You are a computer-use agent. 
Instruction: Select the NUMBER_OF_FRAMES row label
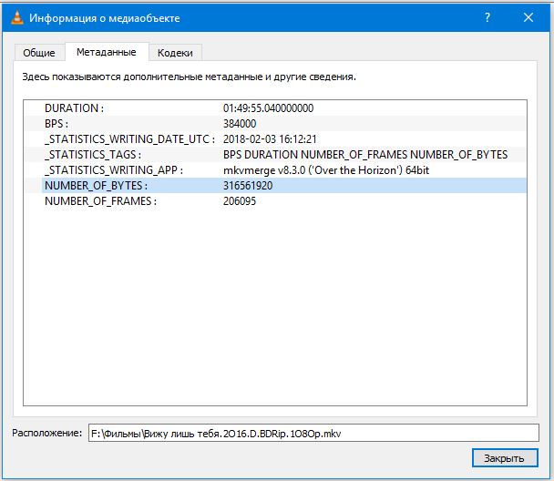point(100,201)
